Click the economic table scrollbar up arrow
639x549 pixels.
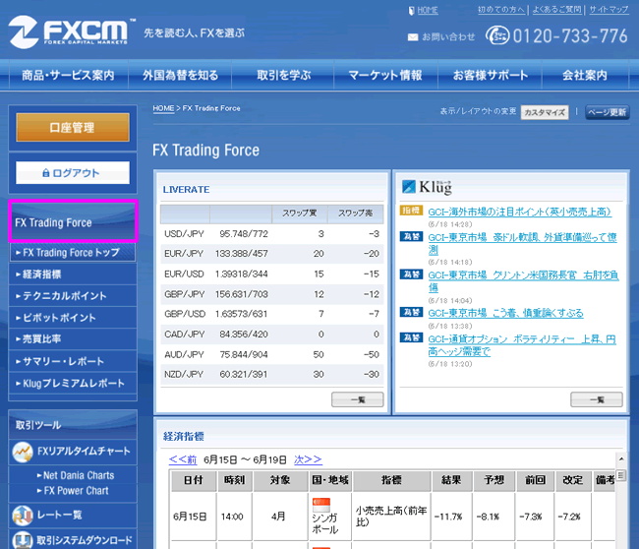[x=621, y=459]
